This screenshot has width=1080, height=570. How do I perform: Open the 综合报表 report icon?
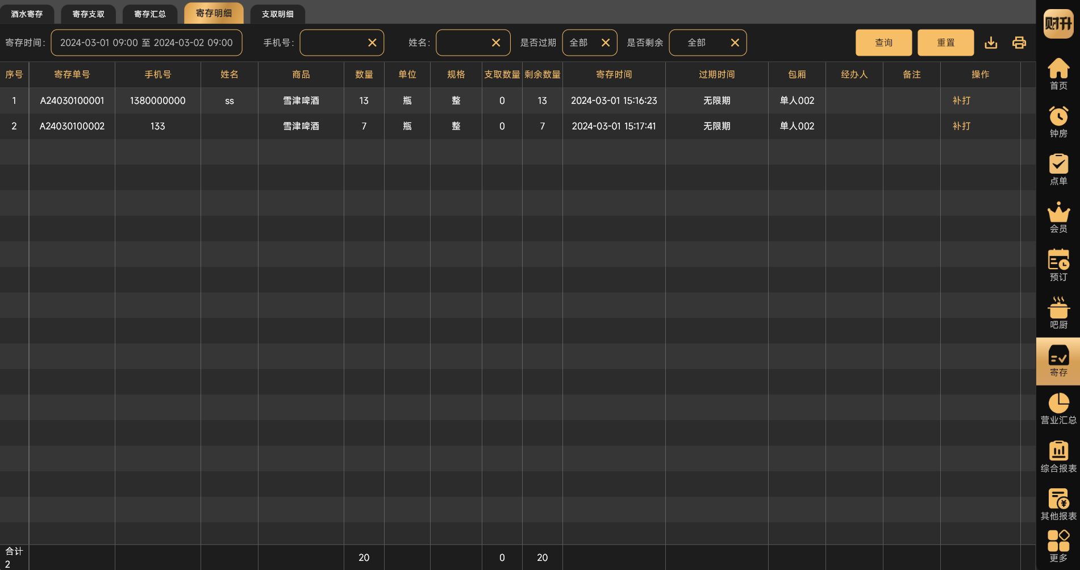coord(1058,456)
